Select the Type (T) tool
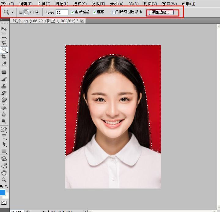 tap(4, 137)
